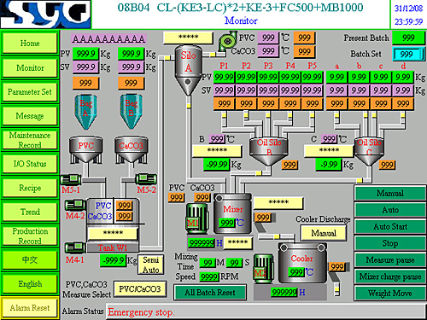The image size is (427, 320).
Task: Click the AAAAAAAAAA recipe name field
Action: coord(108,38)
